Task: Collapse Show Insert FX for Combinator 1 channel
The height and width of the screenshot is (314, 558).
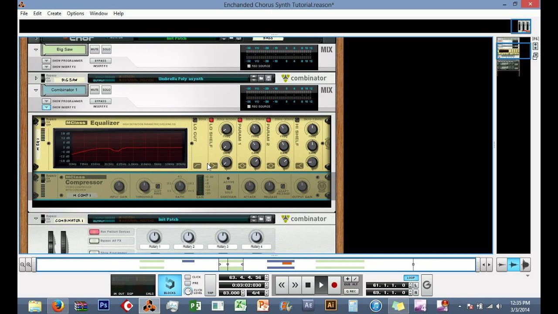Action: coord(46,107)
